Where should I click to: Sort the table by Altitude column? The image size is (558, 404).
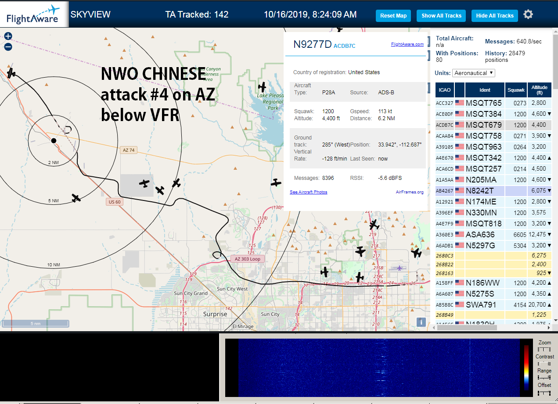pos(540,90)
